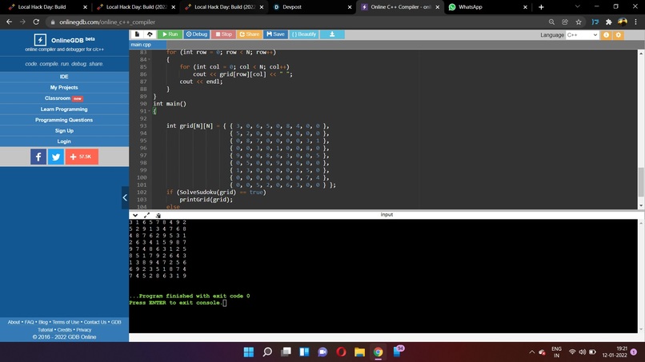Collapse the sidebar with left chevron
Image resolution: width=645 pixels, height=362 pixels.
tap(125, 197)
